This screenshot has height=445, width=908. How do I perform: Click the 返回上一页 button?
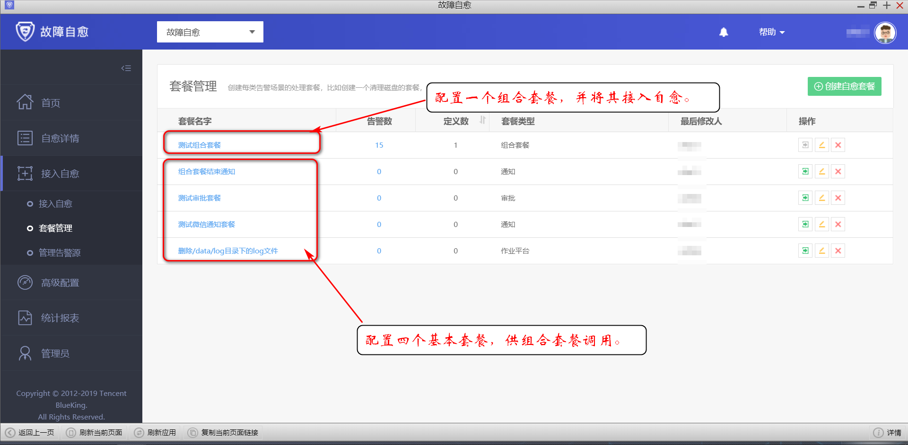(x=30, y=432)
